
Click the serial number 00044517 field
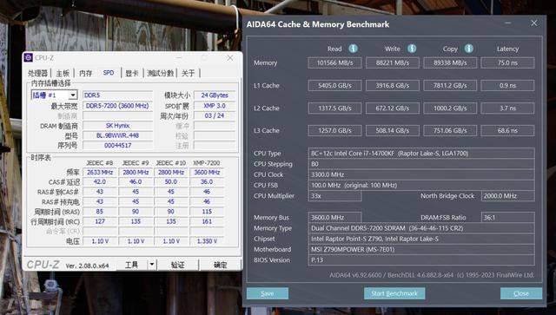[118, 145]
